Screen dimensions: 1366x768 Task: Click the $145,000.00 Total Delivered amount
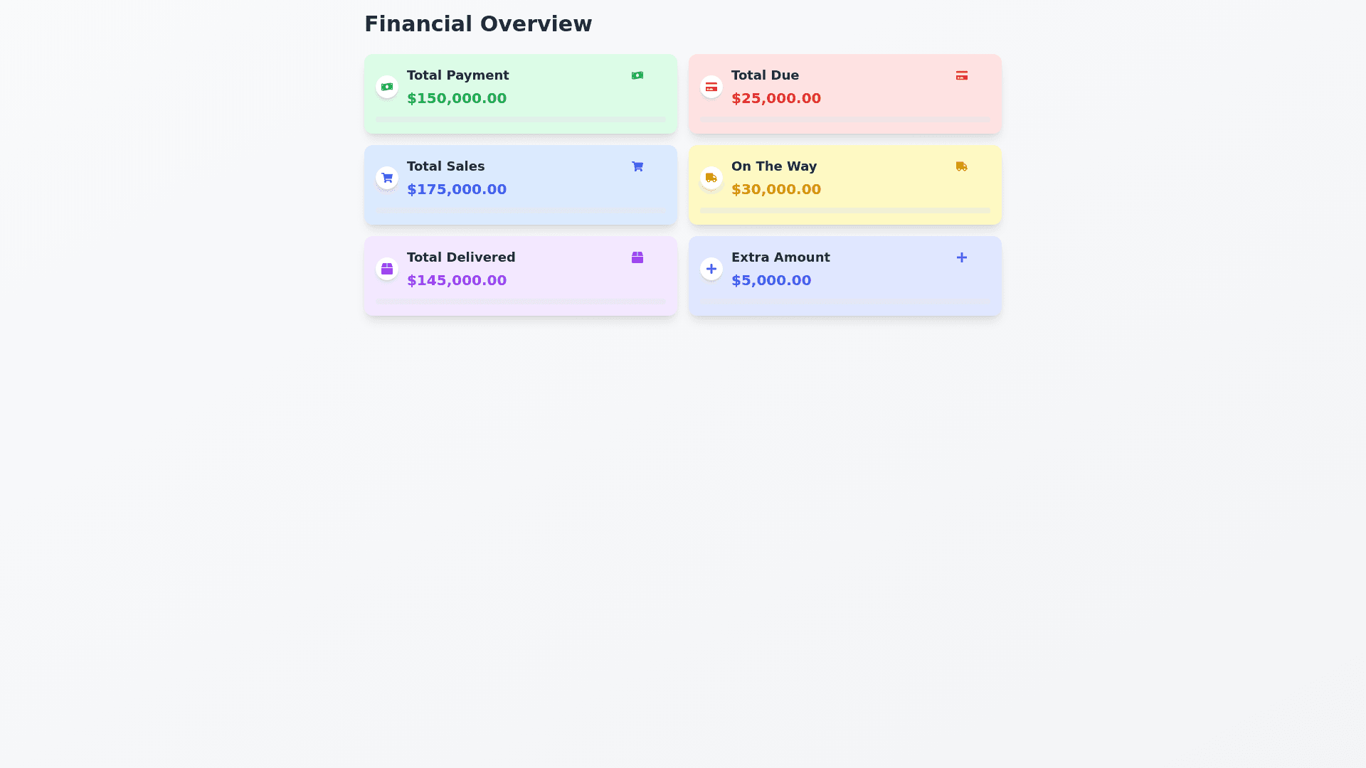[457, 280]
